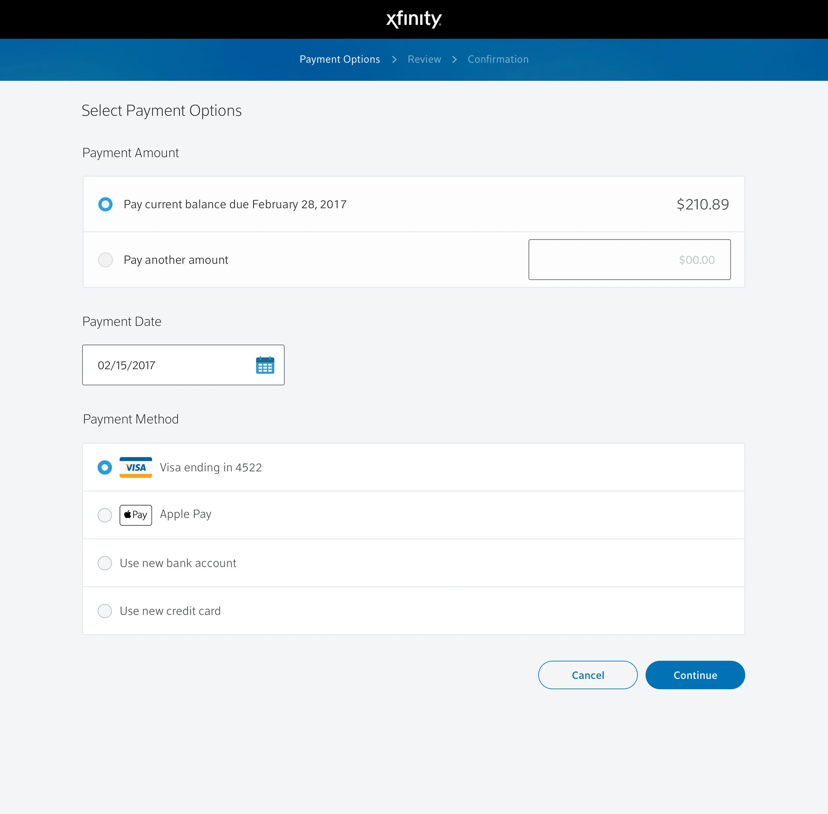
Task: Open the payment date calendar icon
Action: pos(265,365)
